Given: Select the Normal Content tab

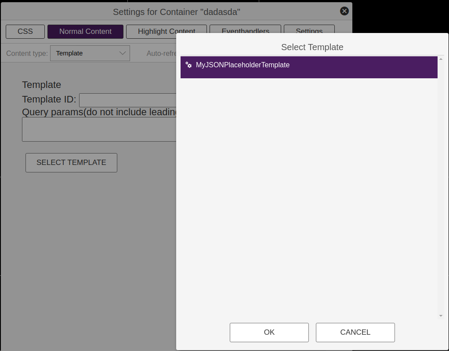Looking at the screenshot, I should coord(85,32).
